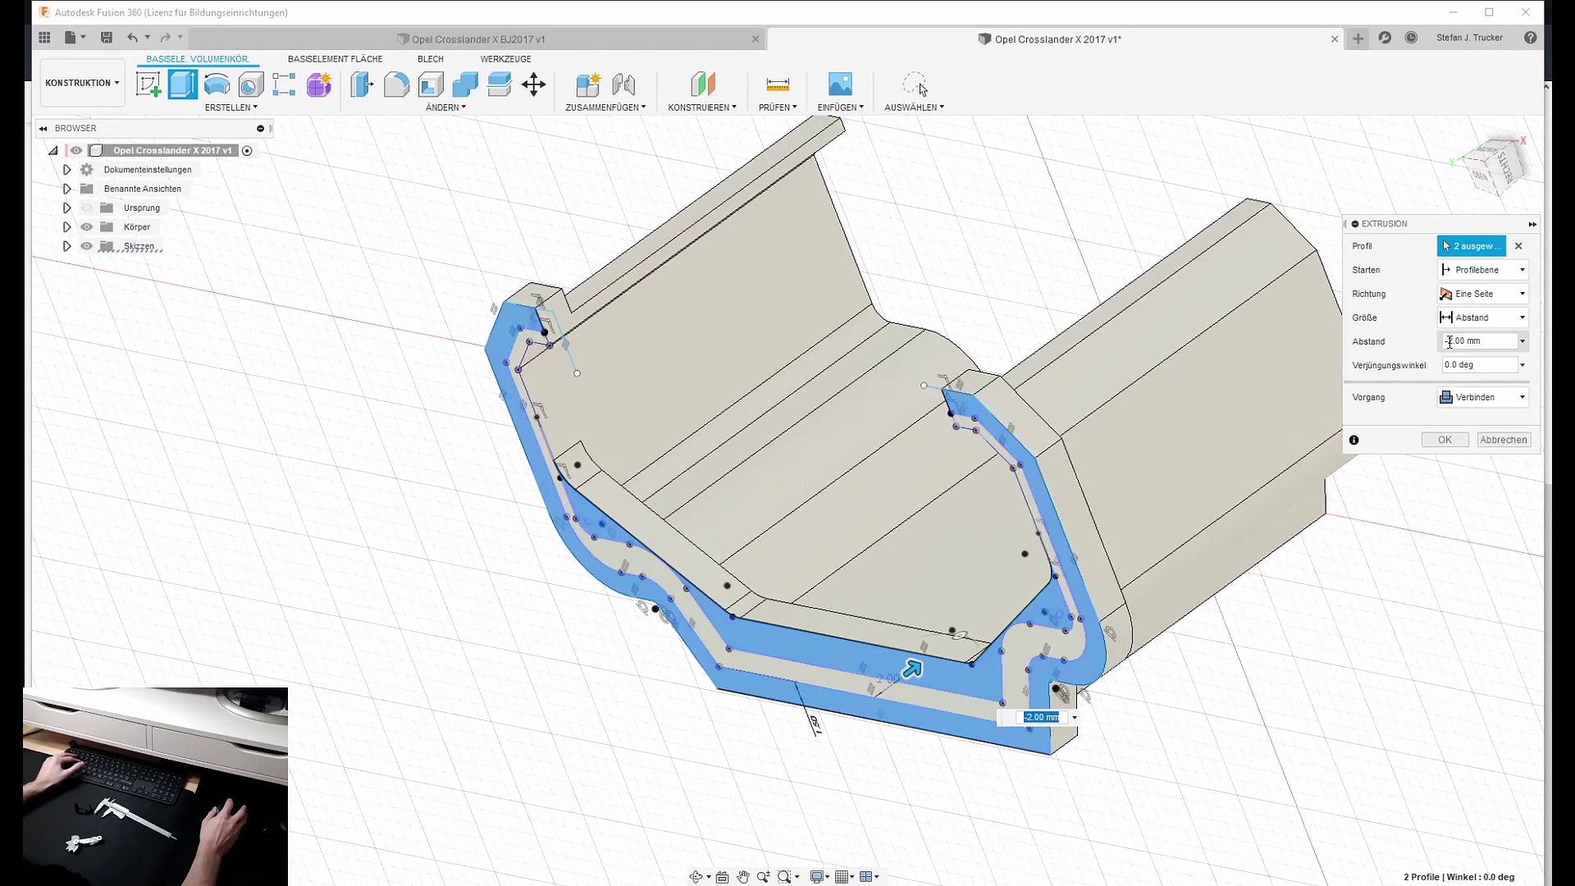Switch to the BLECH tab
The image size is (1575, 886).
[x=430, y=59]
